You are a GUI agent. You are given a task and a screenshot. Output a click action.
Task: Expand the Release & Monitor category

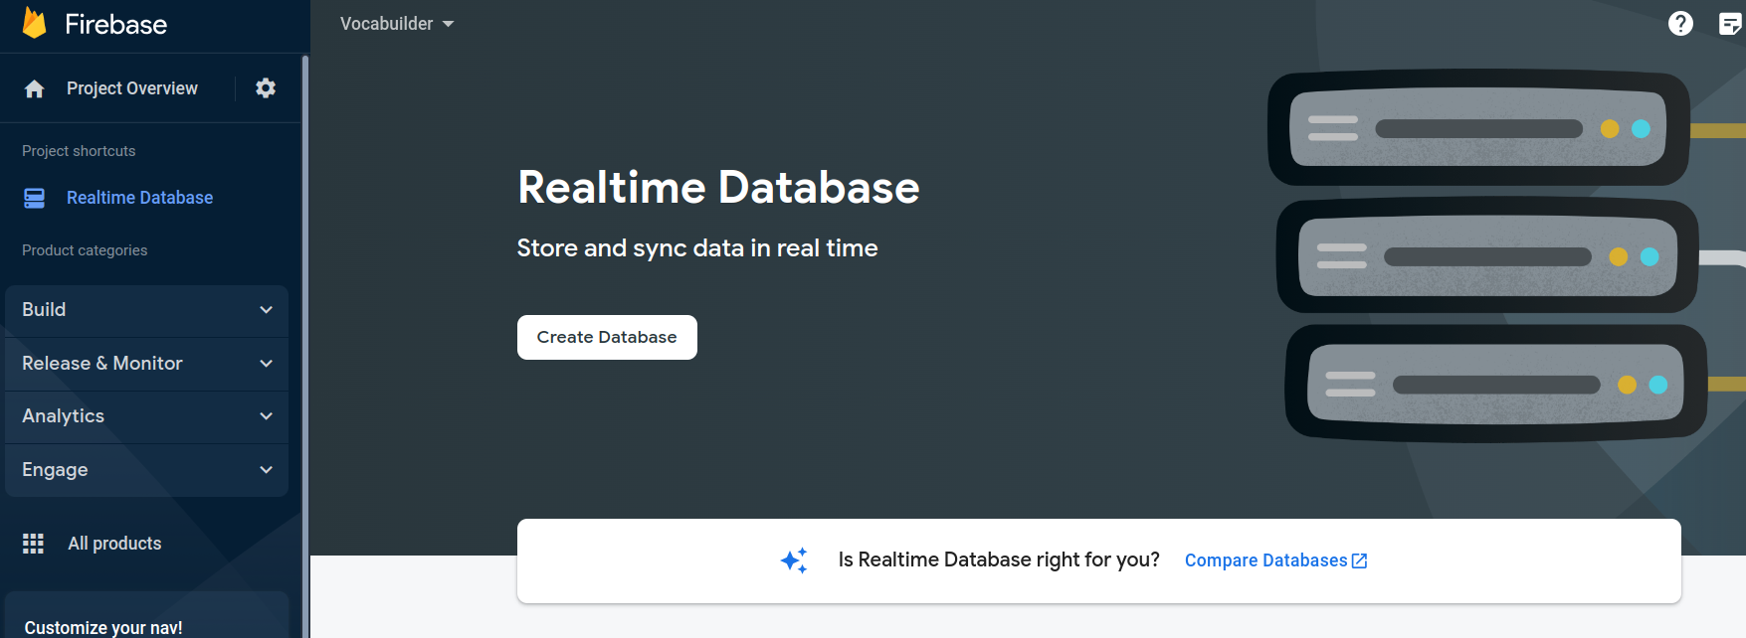pyautogui.click(x=146, y=364)
